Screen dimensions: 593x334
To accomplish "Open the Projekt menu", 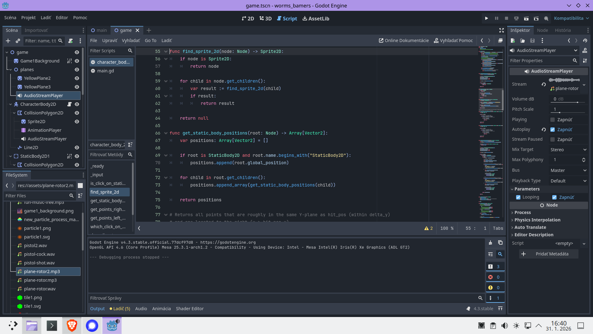I will click(28, 18).
